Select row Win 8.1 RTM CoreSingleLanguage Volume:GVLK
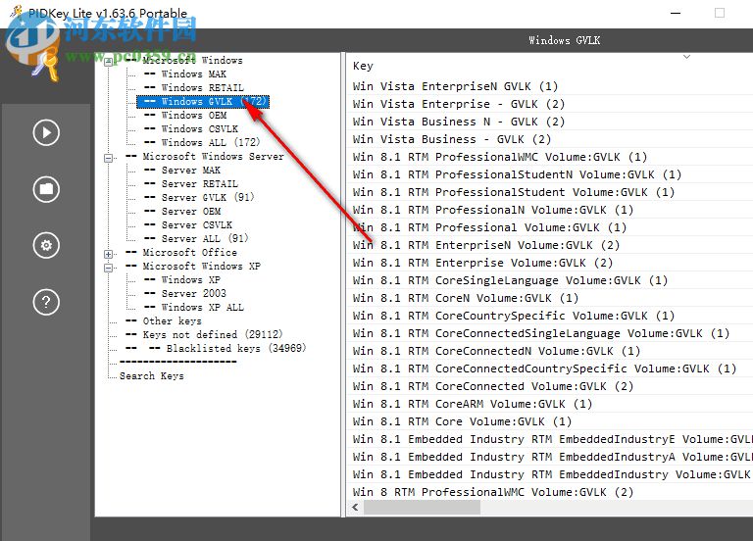The image size is (753, 541). (x=549, y=280)
